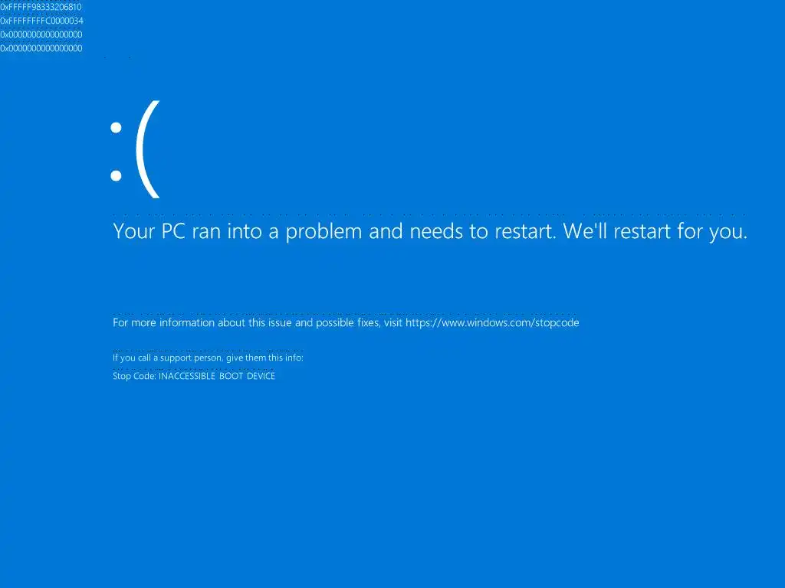
Task: Click the word "BOOT" in the stop code
Action: 231,376
